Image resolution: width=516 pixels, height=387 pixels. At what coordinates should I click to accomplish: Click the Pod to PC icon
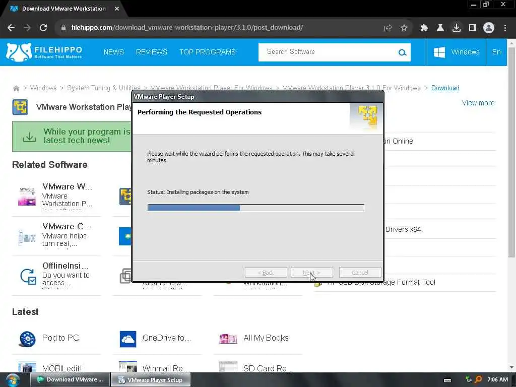point(27,339)
